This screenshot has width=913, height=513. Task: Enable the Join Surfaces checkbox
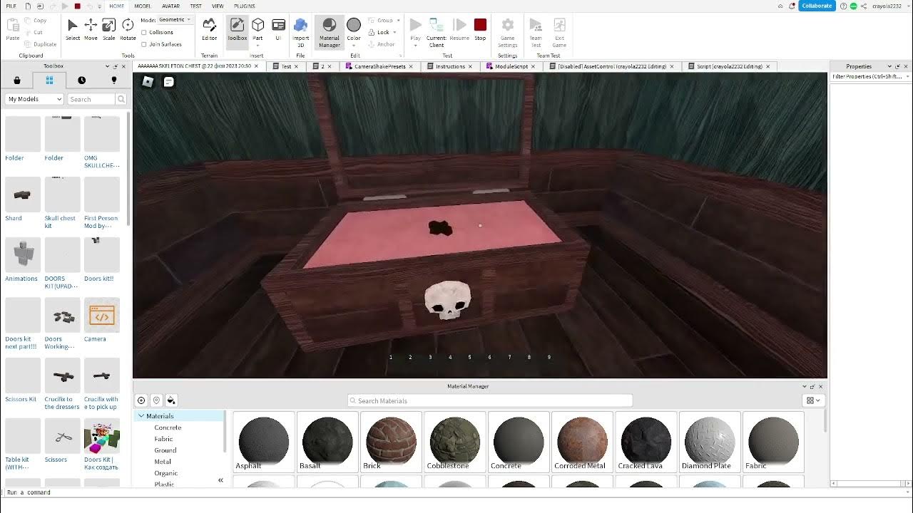144,44
